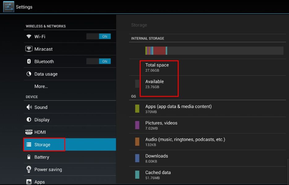Tap the Data usage circle icon

pos(29,74)
